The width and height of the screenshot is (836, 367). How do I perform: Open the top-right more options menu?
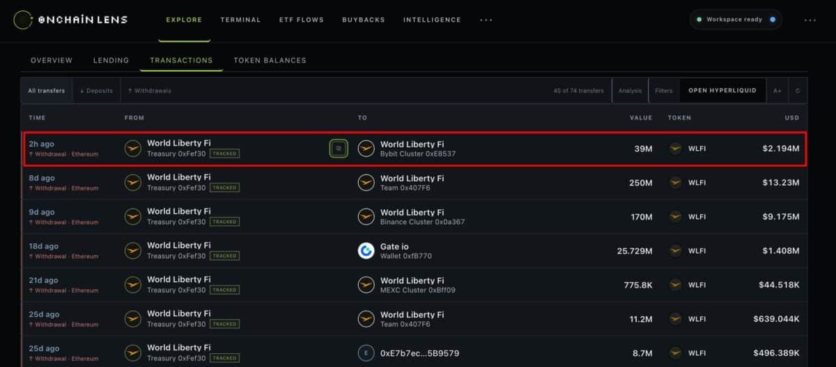810,20
